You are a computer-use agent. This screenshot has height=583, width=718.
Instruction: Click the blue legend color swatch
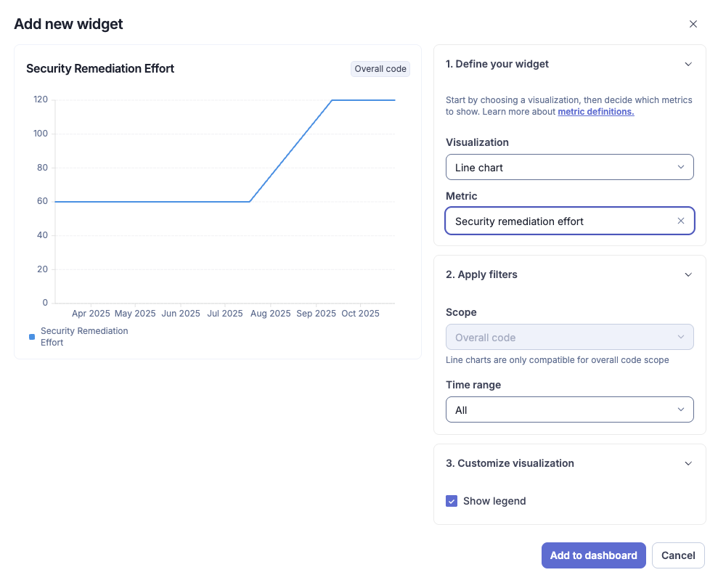tap(30, 336)
